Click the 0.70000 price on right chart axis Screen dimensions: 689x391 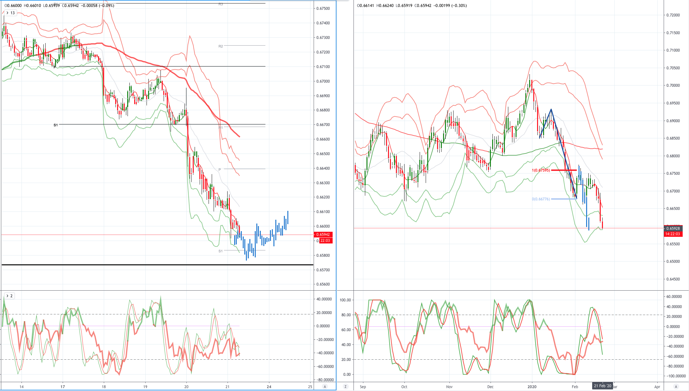(673, 85)
